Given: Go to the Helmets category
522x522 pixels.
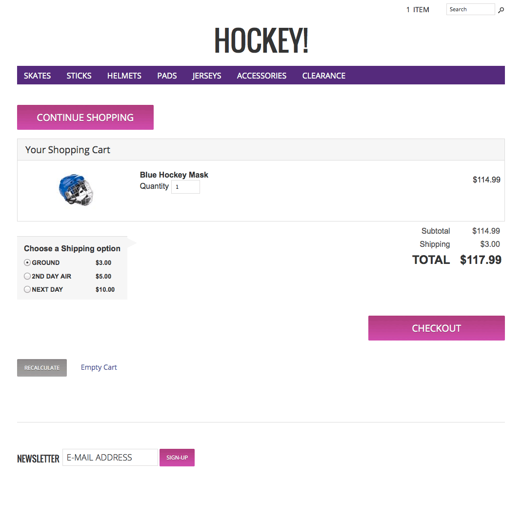Looking at the screenshot, I should tap(124, 76).
